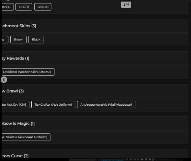Select the GSH-18 tag
Image resolution: width=191 pixels, height=161 pixels.
point(43,7)
